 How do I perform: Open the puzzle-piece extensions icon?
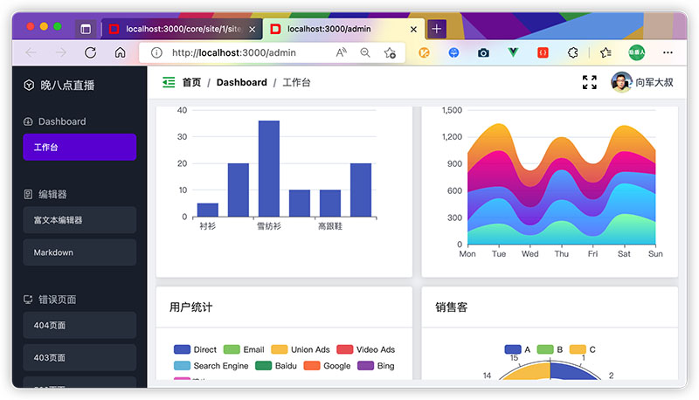coord(573,53)
